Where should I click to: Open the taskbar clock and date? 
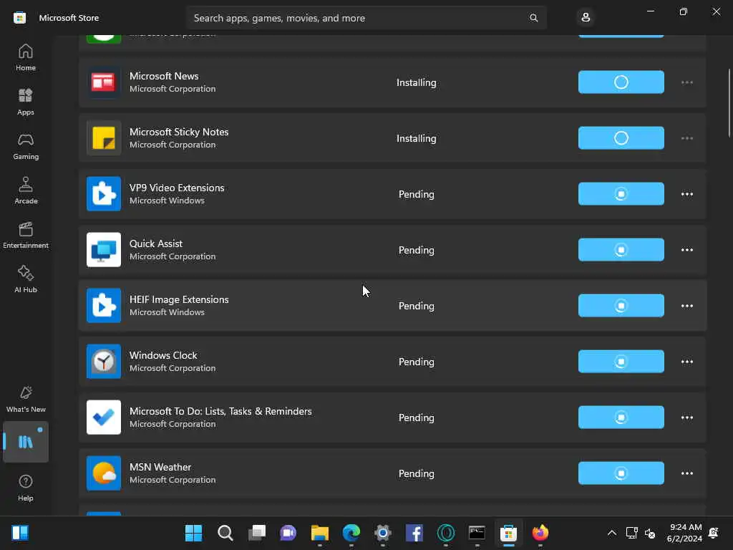coord(684,533)
